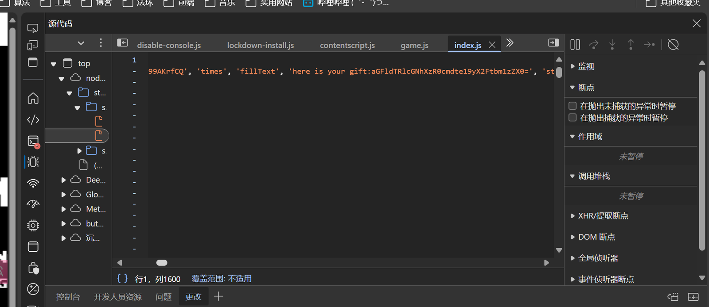Viewport: 709px width, 307px height.
Task: Open the Network wifi icon tool
Action: 33,183
